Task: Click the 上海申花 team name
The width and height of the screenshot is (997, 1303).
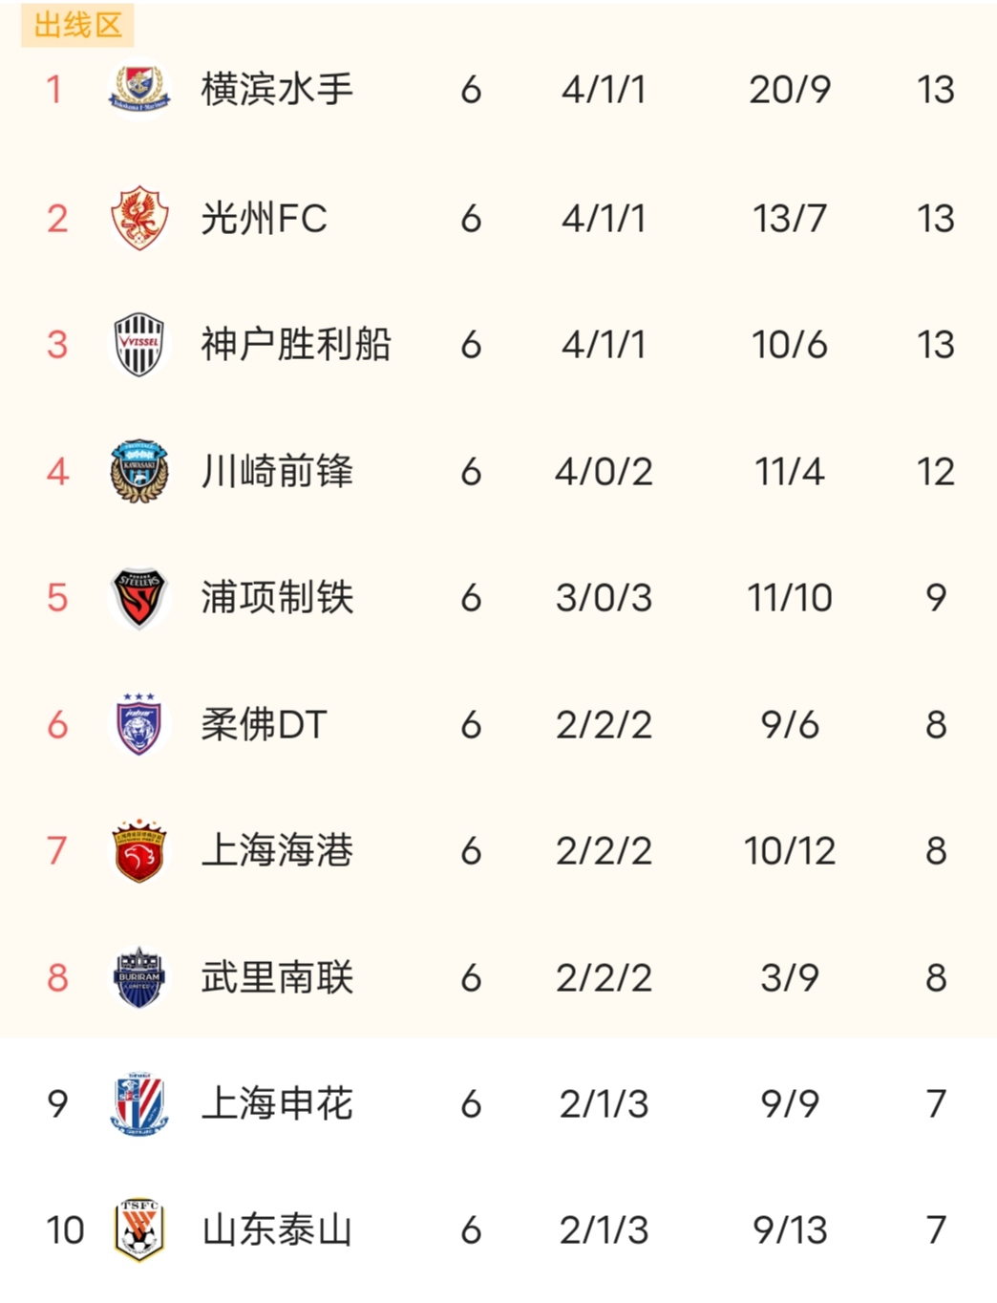Action: [277, 1104]
